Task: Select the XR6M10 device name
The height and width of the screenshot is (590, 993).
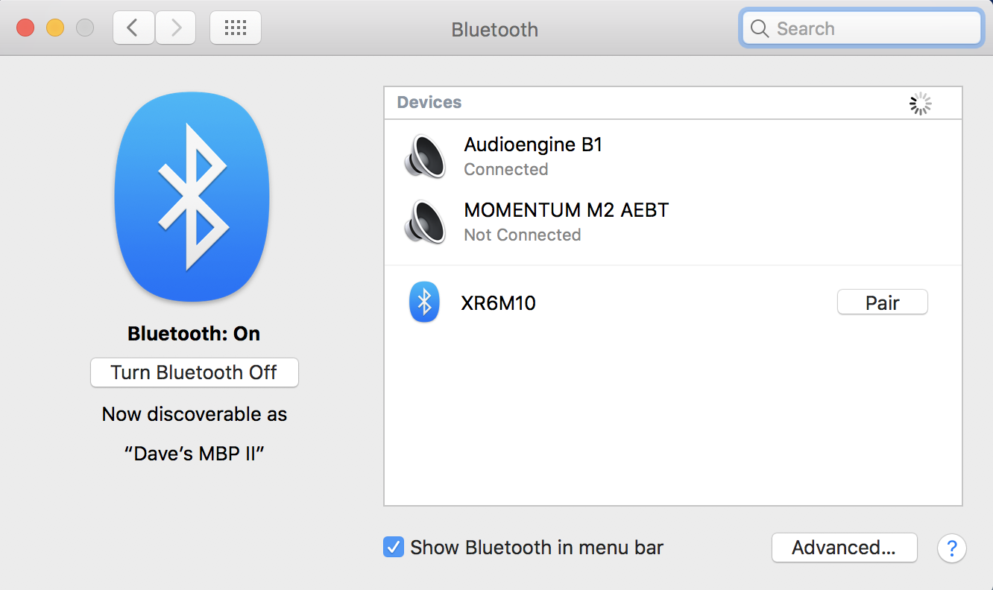Action: (499, 303)
